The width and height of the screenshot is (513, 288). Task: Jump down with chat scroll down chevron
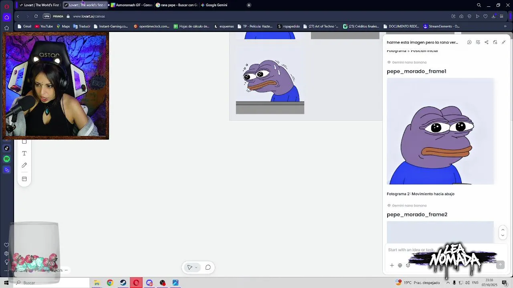tap(503, 236)
